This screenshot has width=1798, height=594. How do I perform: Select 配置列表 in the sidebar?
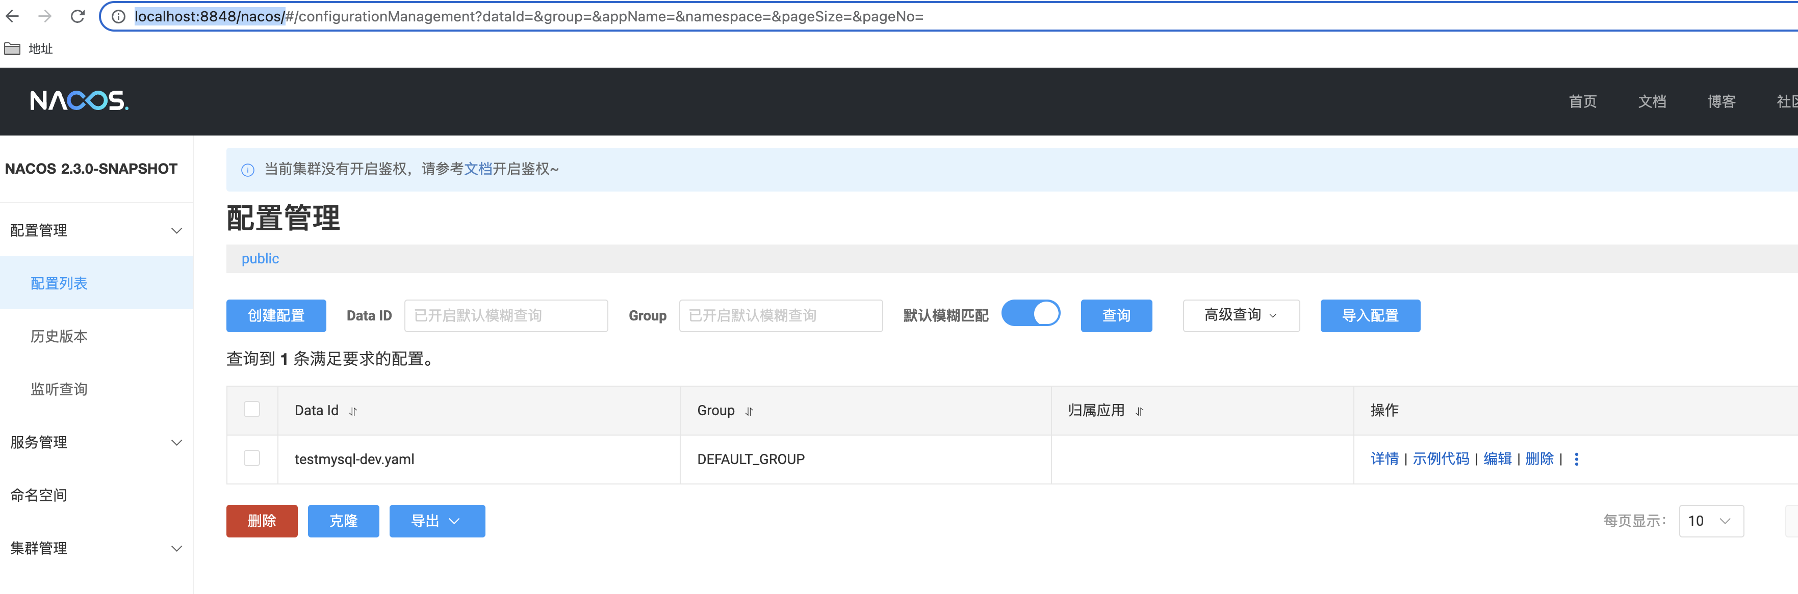click(96, 283)
